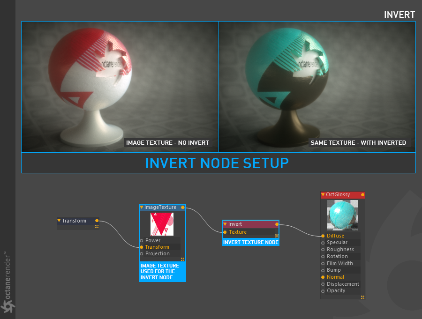Click the ImageTexture node resize corner icon

coord(182,259)
